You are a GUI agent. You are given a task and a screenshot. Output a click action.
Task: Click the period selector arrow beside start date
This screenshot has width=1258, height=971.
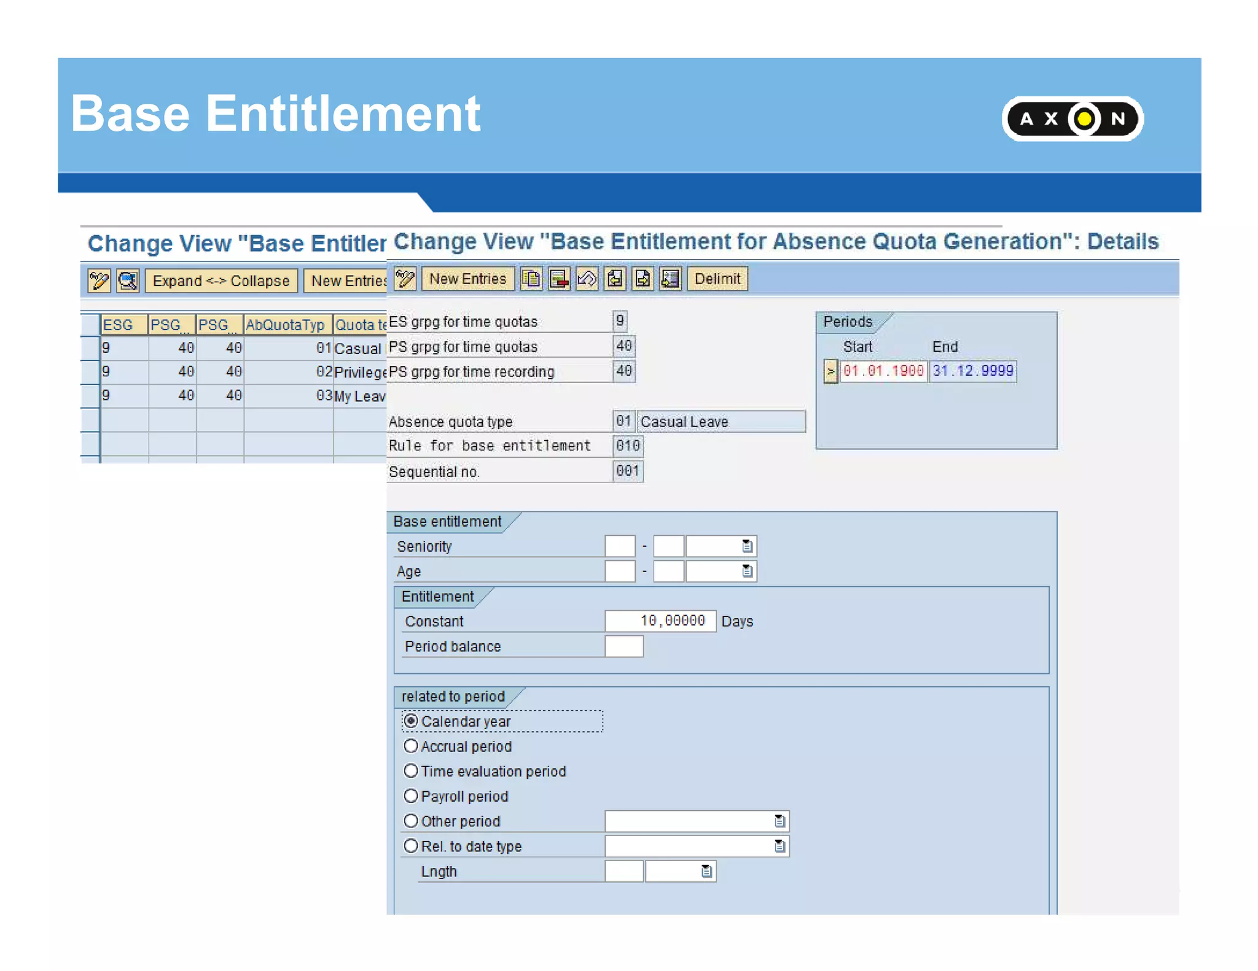pos(830,371)
